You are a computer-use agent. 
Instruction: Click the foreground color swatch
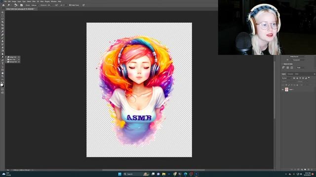click(x=2, y=85)
